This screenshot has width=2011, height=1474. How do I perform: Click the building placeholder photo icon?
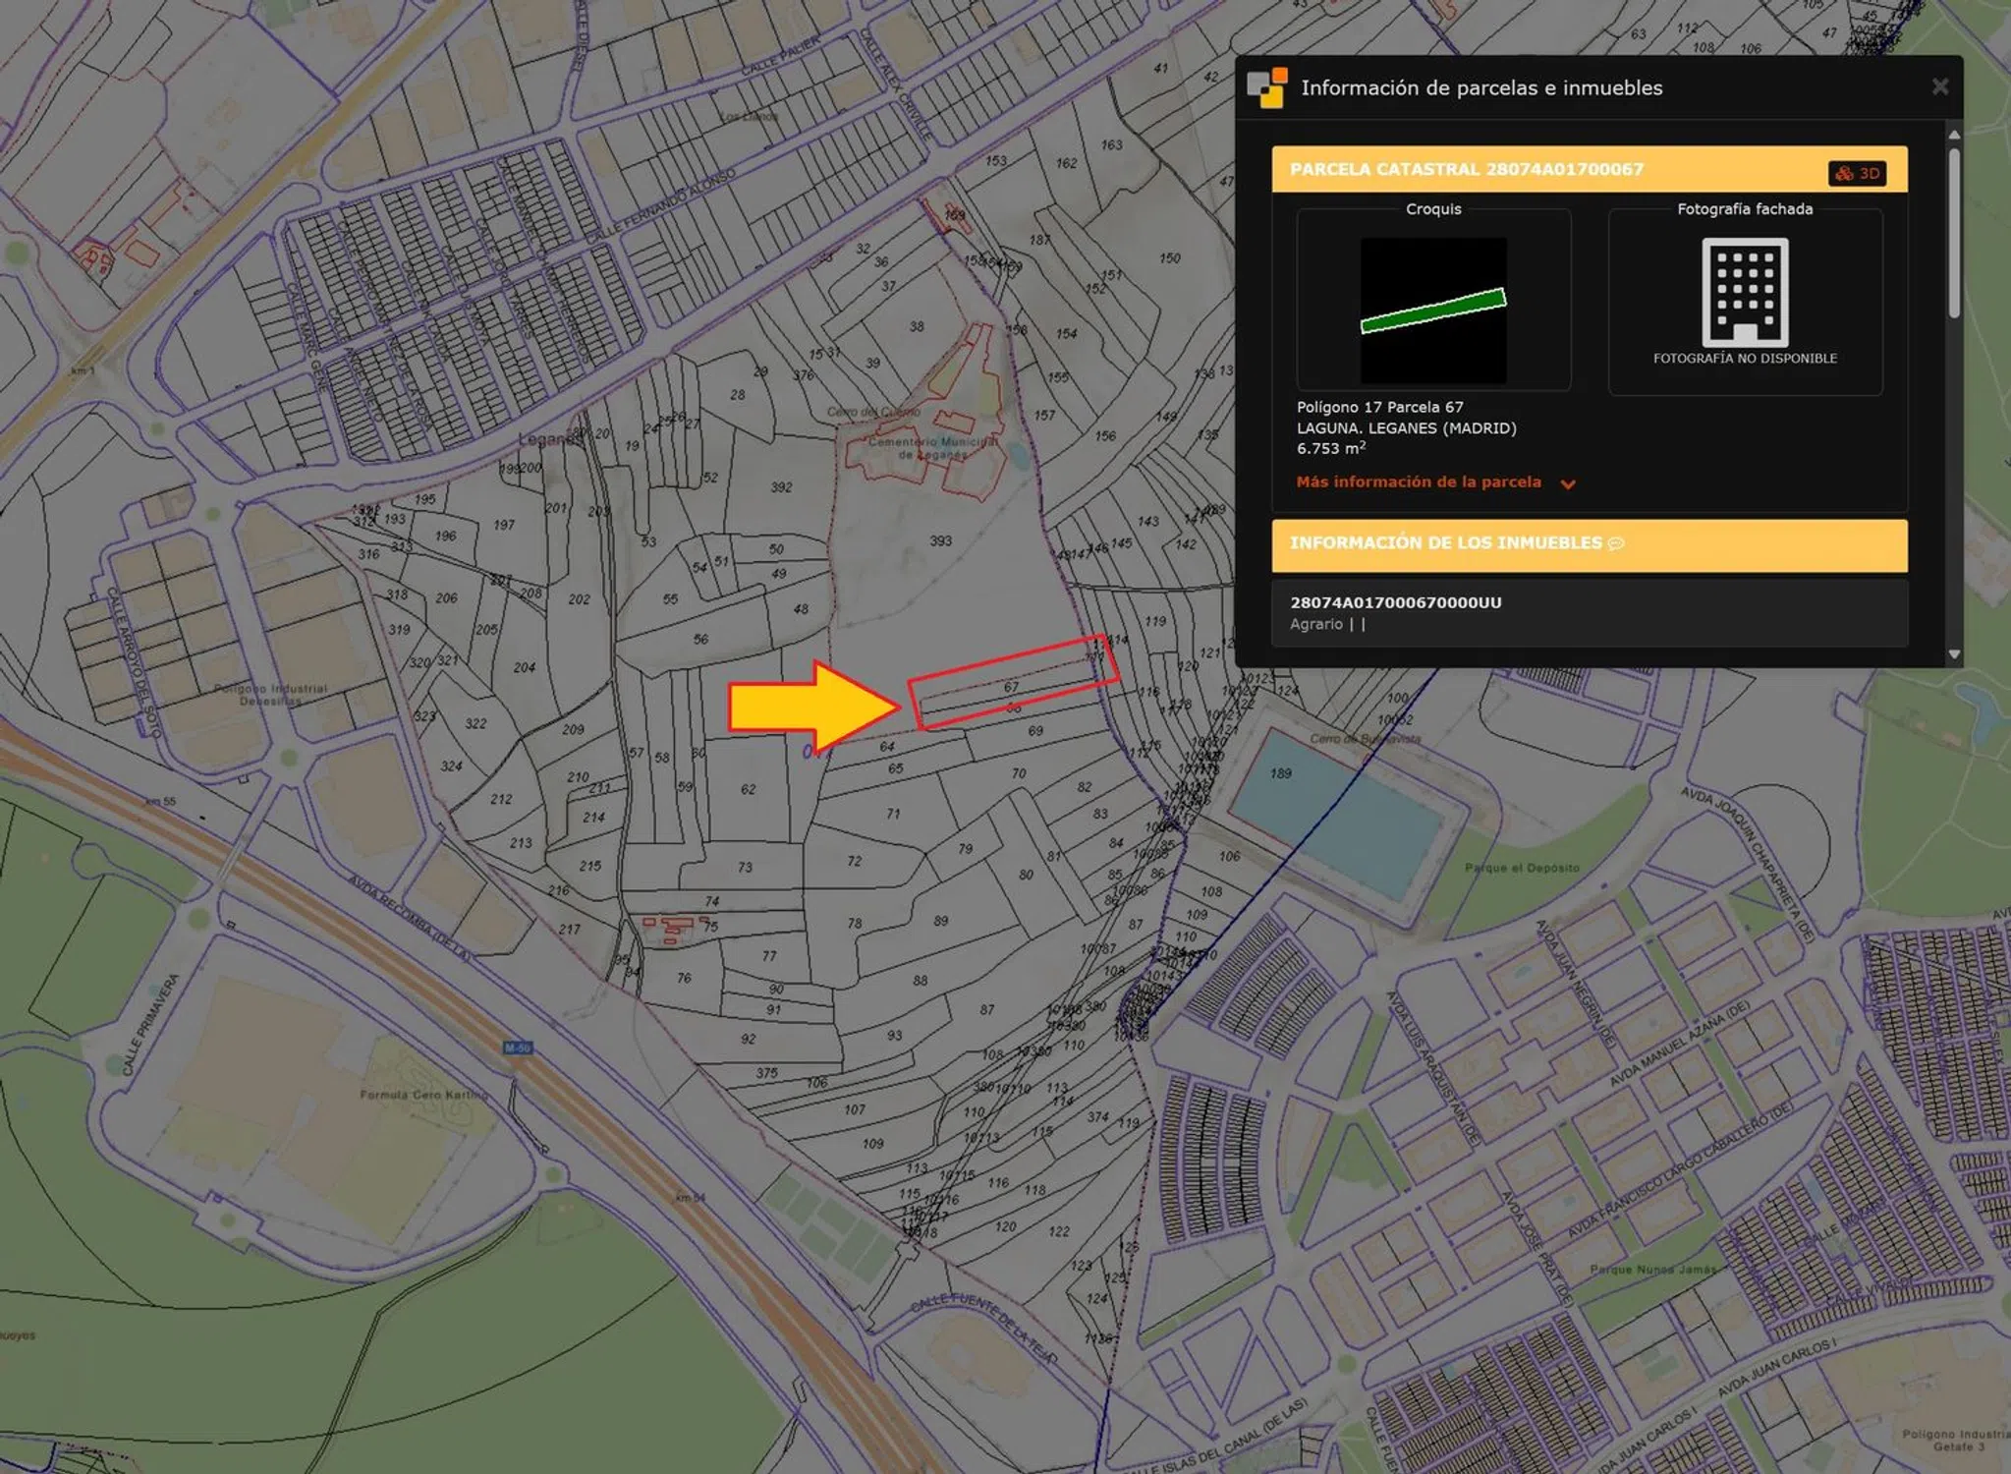1744,292
